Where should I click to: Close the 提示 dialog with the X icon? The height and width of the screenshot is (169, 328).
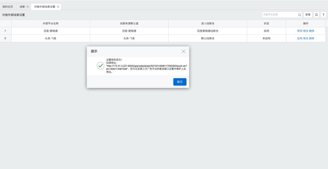pos(184,52)
